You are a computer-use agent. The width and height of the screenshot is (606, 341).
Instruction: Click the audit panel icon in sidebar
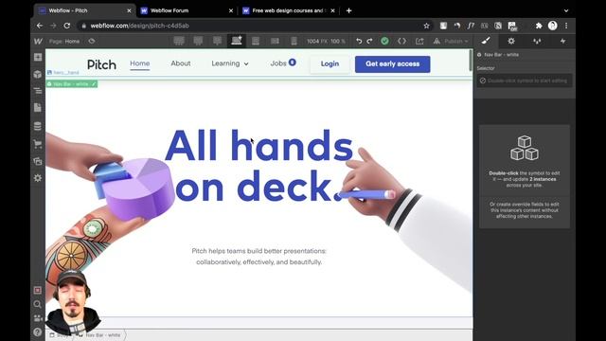[x=38, y=290]
